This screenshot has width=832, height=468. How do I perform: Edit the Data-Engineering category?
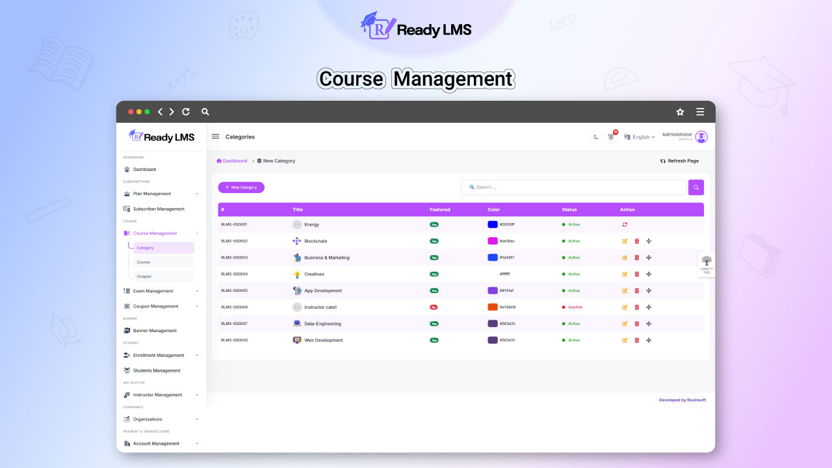pos(625,324)
